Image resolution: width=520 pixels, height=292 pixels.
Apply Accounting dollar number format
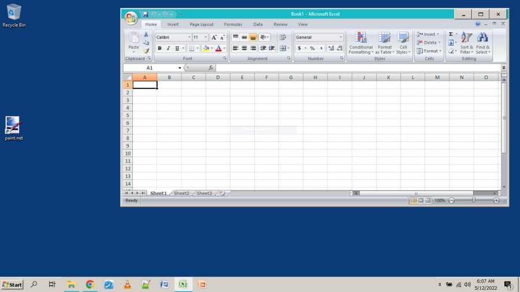[x=299, y=48]
